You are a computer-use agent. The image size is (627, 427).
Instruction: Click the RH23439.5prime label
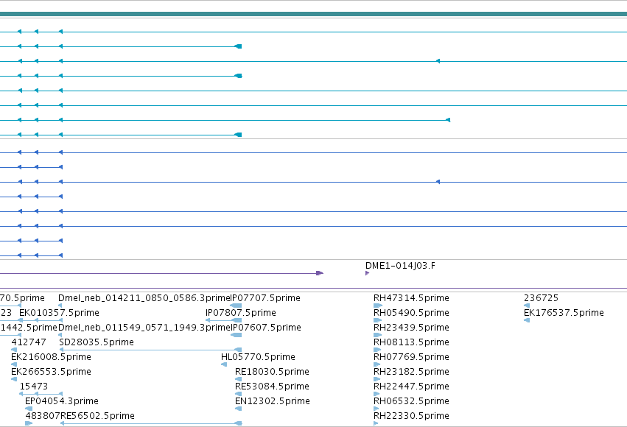(x=411, y=328)
